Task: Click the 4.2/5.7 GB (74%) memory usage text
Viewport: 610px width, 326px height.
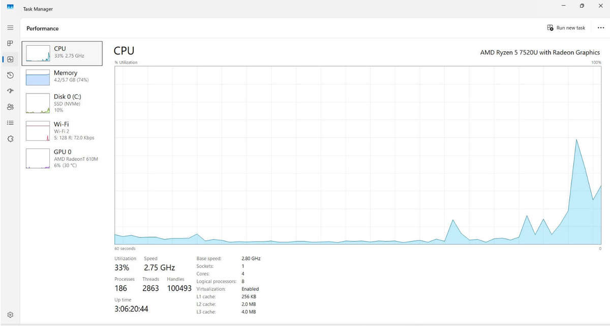Action: click(x=72, y=80)
